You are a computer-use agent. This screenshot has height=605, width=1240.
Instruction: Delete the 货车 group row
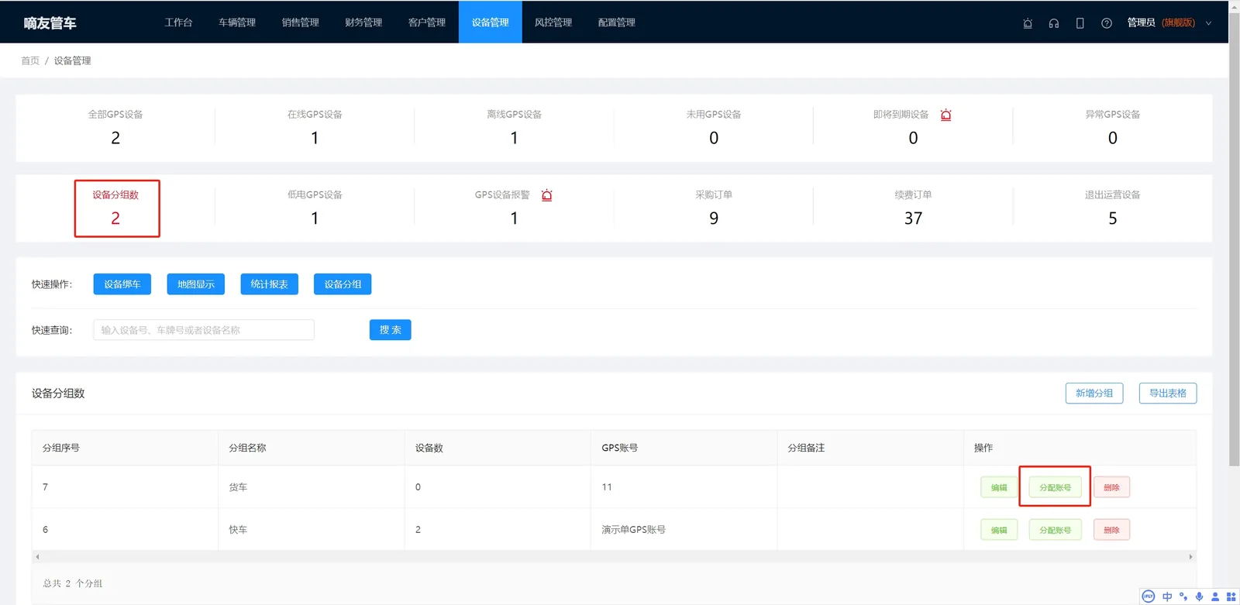[1112, 487]
